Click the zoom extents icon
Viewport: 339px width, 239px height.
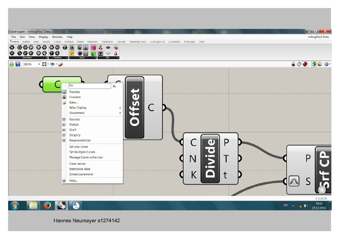coord(44,64)
